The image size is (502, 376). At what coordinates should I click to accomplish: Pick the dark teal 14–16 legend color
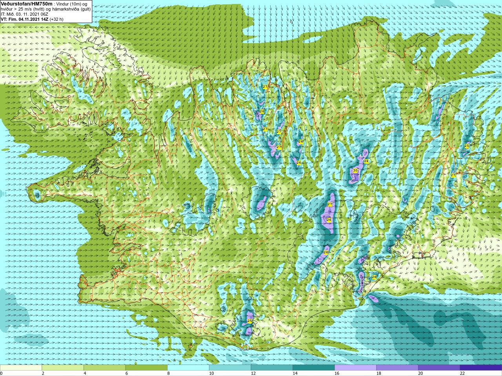[x=314, y=368]
